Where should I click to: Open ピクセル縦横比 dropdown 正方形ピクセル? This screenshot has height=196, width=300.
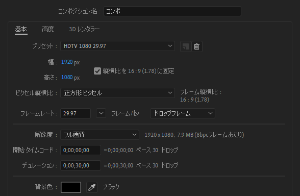coord(117,93)
